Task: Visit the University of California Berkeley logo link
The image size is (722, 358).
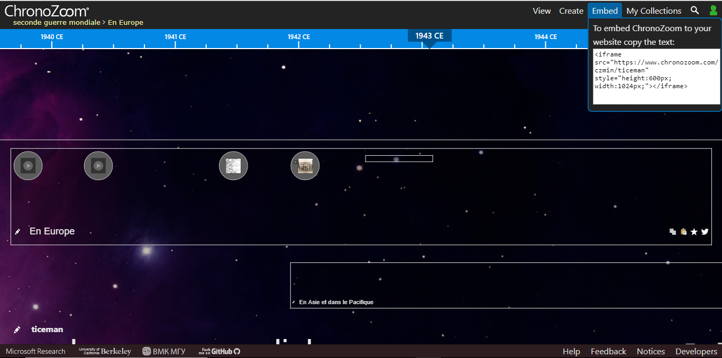Action: [x=105, y=351]
